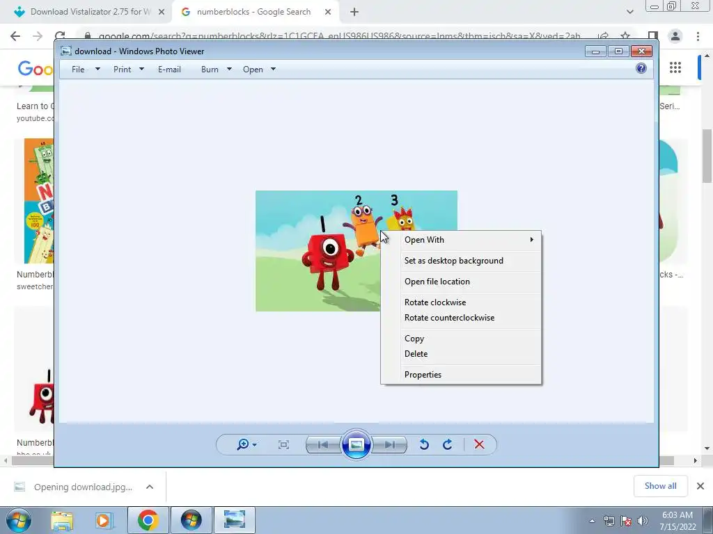
Task: Open Google apps grid icon
Action: pos(675,67)
